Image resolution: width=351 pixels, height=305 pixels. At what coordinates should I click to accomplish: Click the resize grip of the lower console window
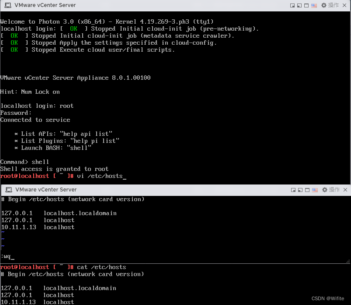(x=348, y=262)
